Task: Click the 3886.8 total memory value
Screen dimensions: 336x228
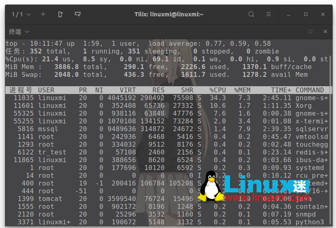Action: [x=67, y=67]
